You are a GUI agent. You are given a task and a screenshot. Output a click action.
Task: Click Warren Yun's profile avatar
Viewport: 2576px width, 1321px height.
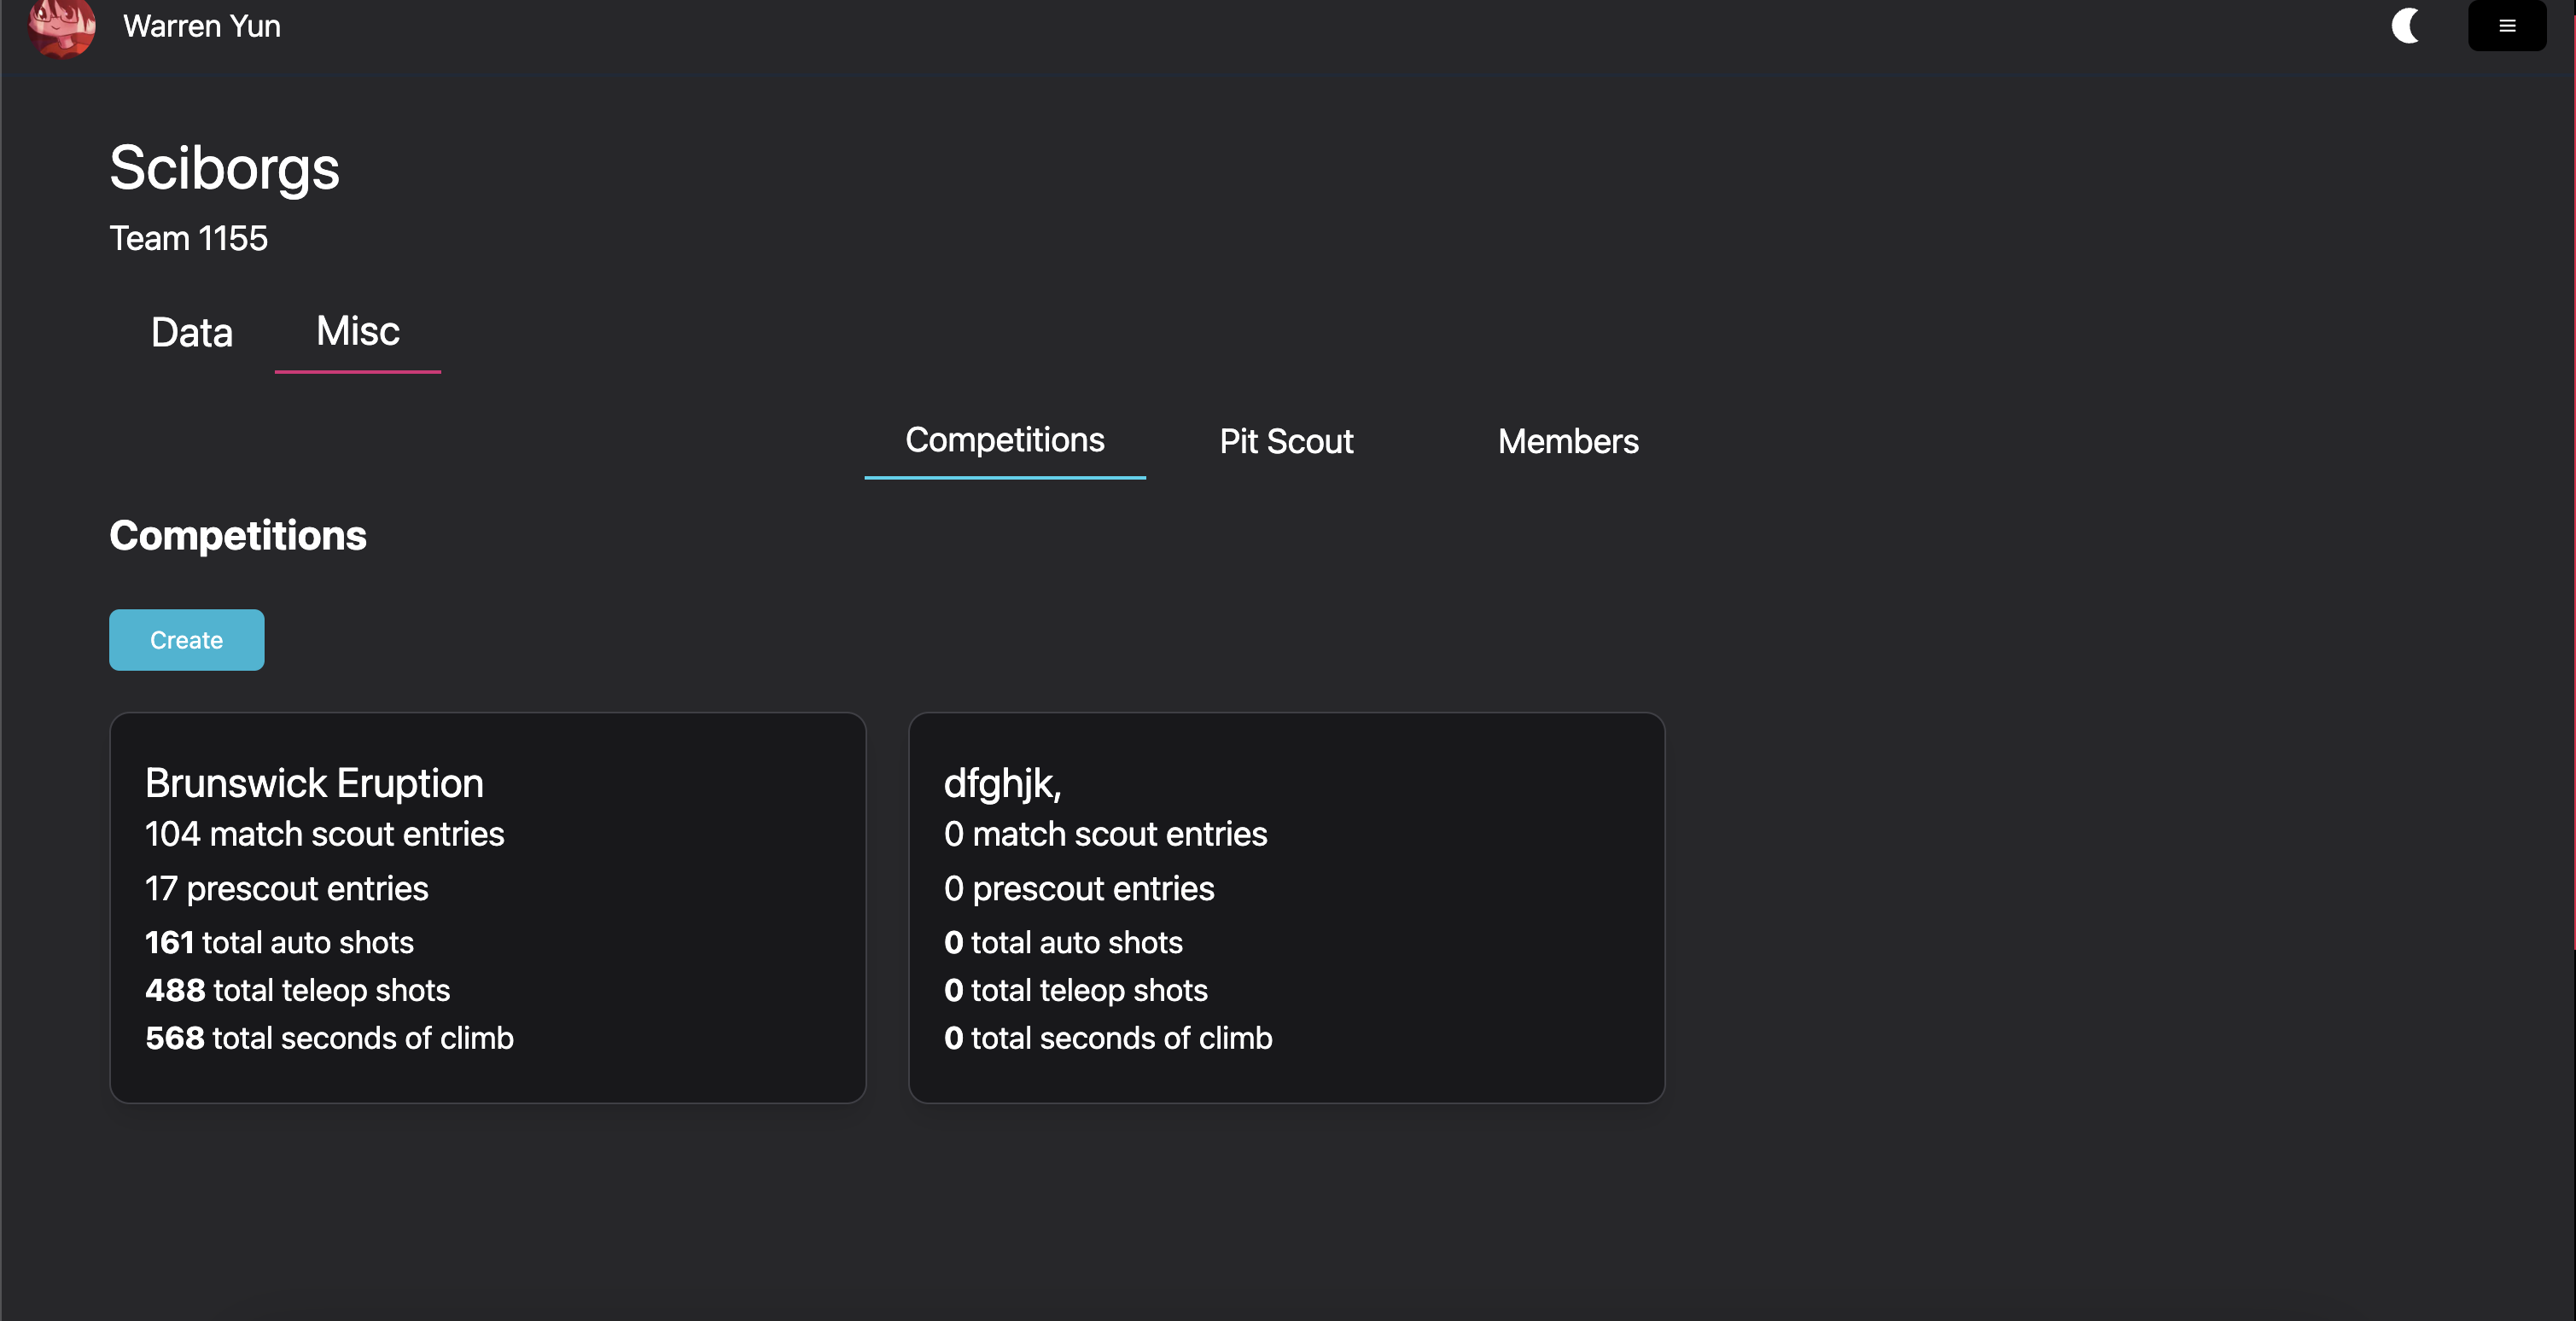(x=62, y=27)
